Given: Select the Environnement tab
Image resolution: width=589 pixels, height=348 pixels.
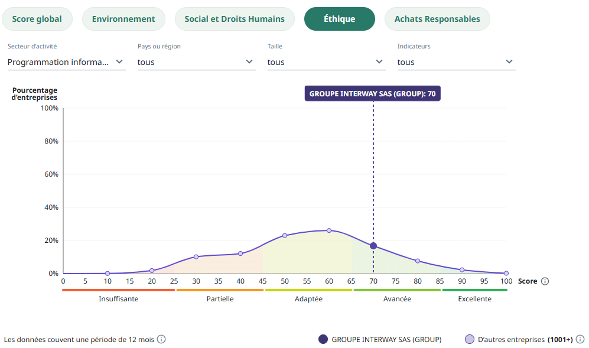Looking at the screenshot, I should click(x=123, y=19).
